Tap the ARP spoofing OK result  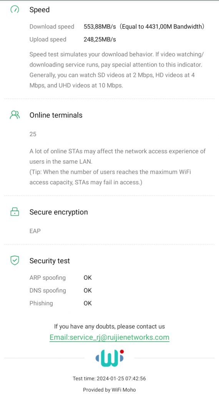[88, 278]
